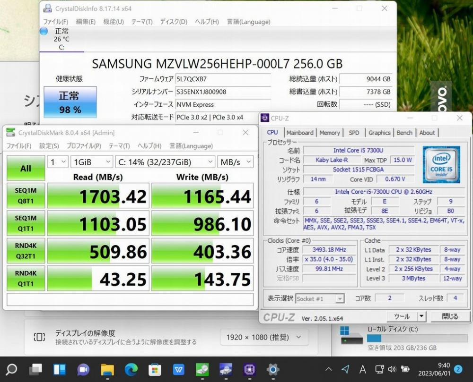The height and width of the screenshot is (382, 473).
Task: Open the Socket #1 selection dropdown
Action: [x=320, y=298]
